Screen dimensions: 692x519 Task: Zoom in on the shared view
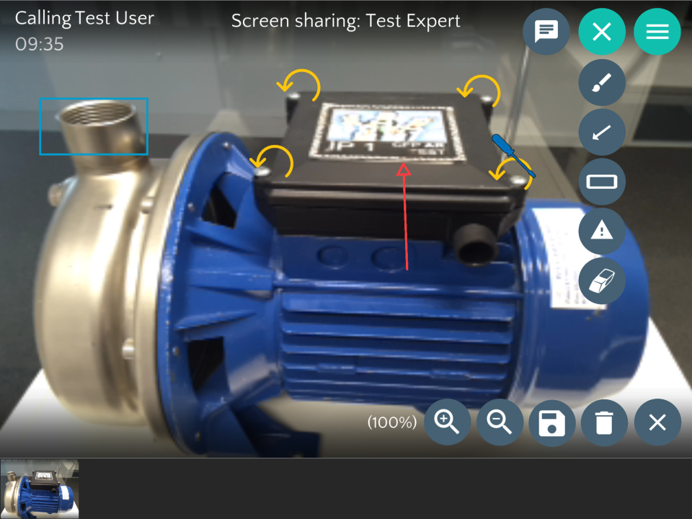tap(447, 422)
